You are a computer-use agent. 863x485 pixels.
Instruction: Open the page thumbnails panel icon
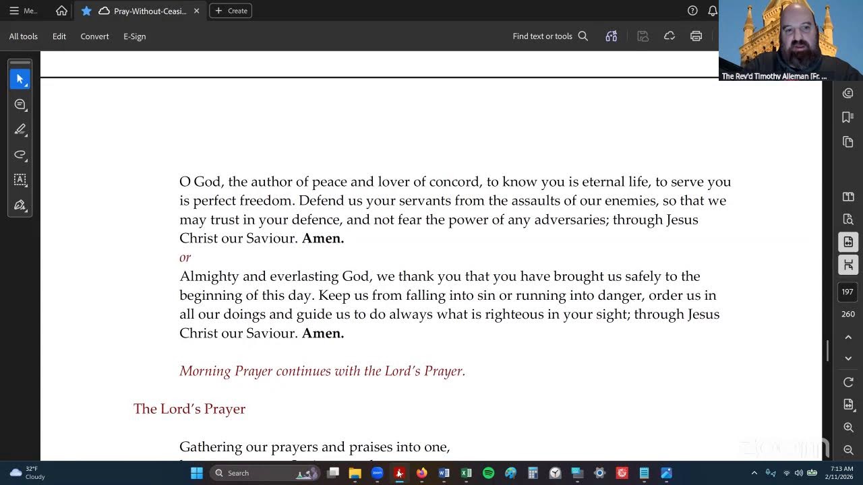[x=848, y=141]
